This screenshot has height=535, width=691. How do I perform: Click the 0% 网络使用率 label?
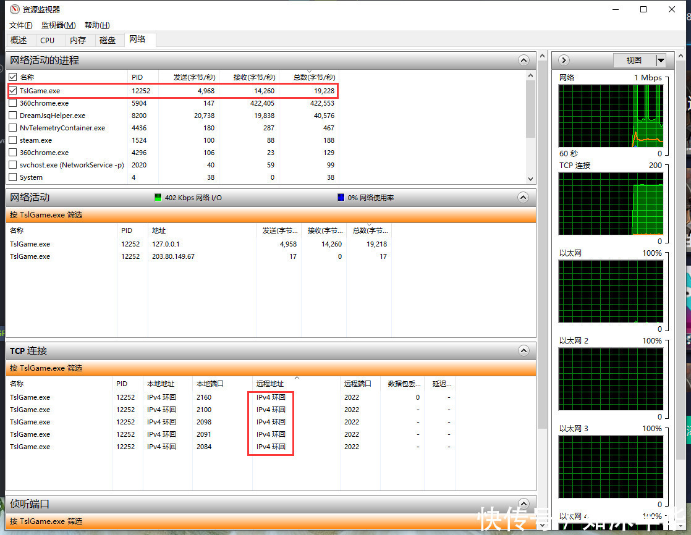tap(371, 198)
